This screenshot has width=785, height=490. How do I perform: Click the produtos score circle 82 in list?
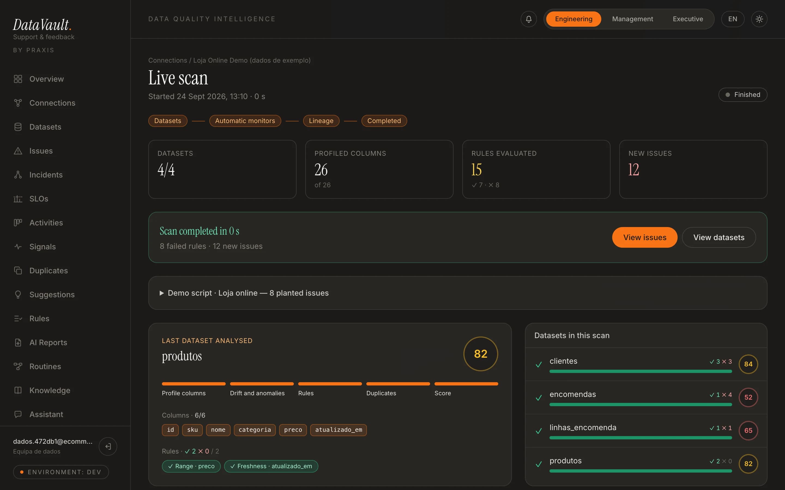tap(748, 464)
